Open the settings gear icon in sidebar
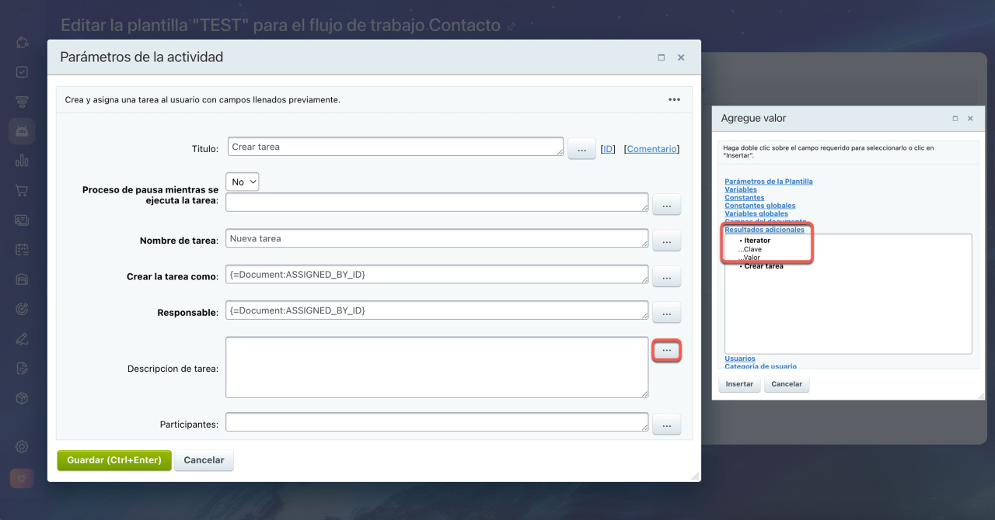Screen dimensions: 995x520 (22, 446)
